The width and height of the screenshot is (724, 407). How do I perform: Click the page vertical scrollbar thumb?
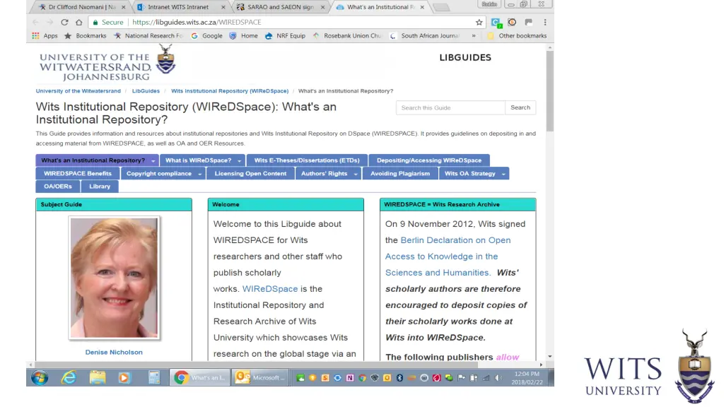pos(549,91)
